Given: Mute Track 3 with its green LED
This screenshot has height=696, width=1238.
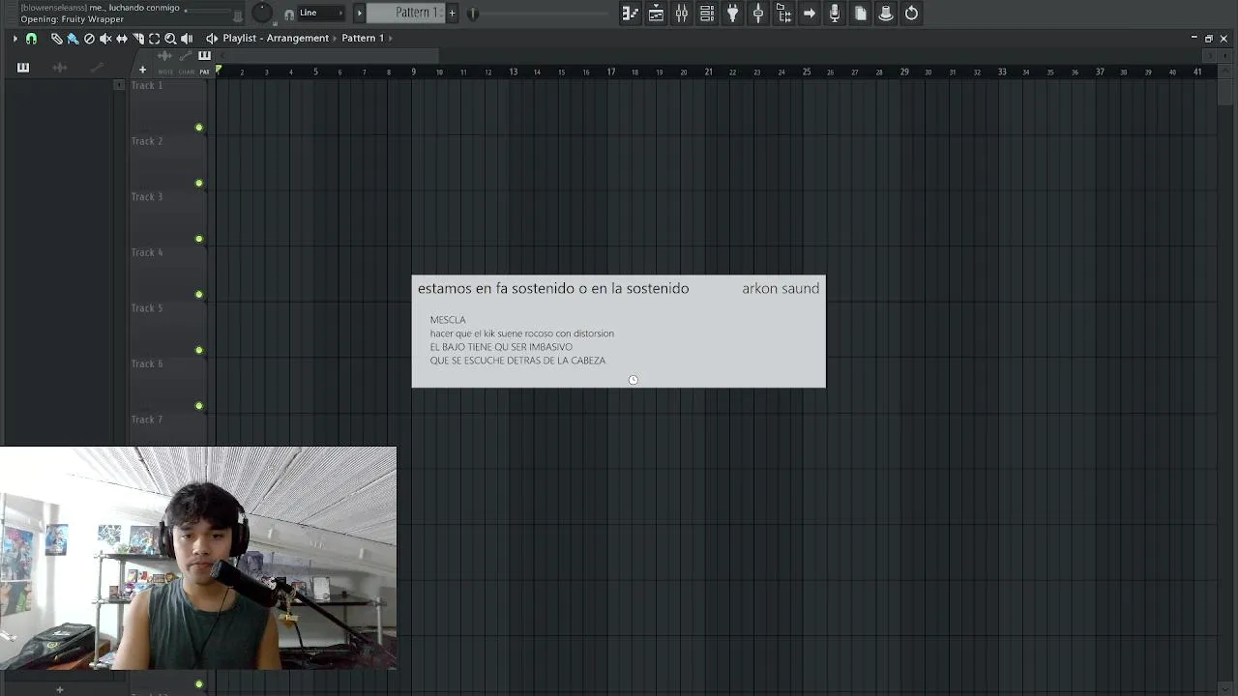Looking at the screenshot, I should [x=199, y=239].
